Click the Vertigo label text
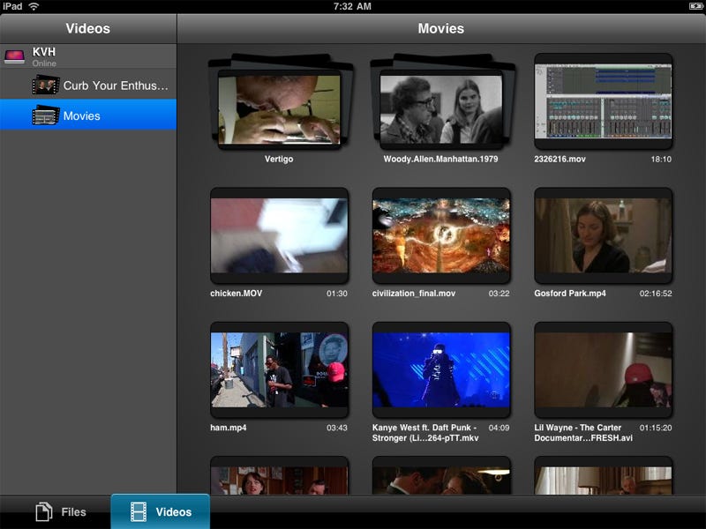 [x=279, y=159]
